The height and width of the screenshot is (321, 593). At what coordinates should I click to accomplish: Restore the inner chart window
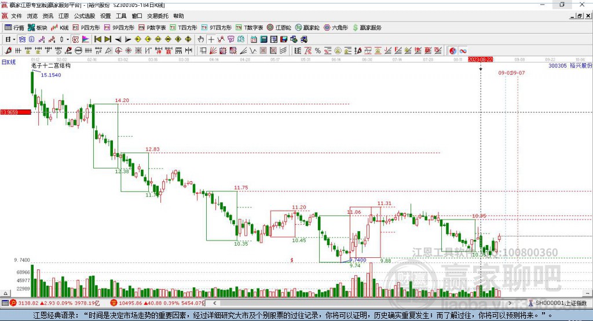click(x=580, y=16)
